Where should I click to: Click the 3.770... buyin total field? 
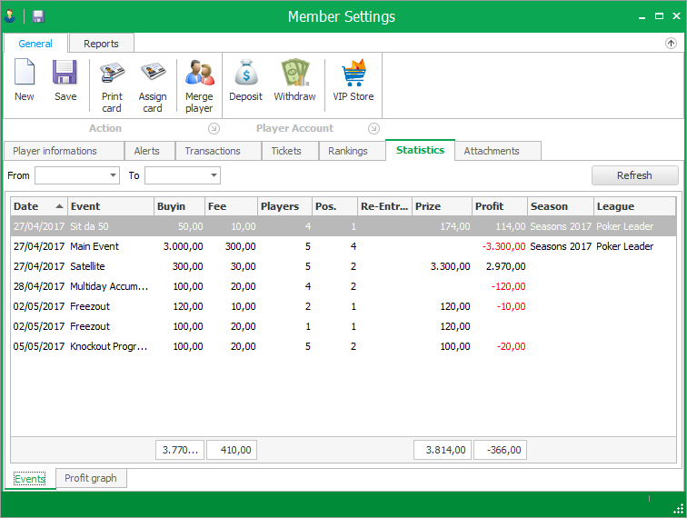[x=180, y=450]
